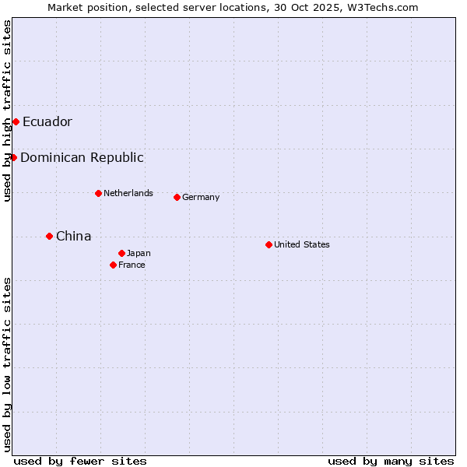
Task: Click the chart title mentioning W3Techs.com
Action: (233, 7)
